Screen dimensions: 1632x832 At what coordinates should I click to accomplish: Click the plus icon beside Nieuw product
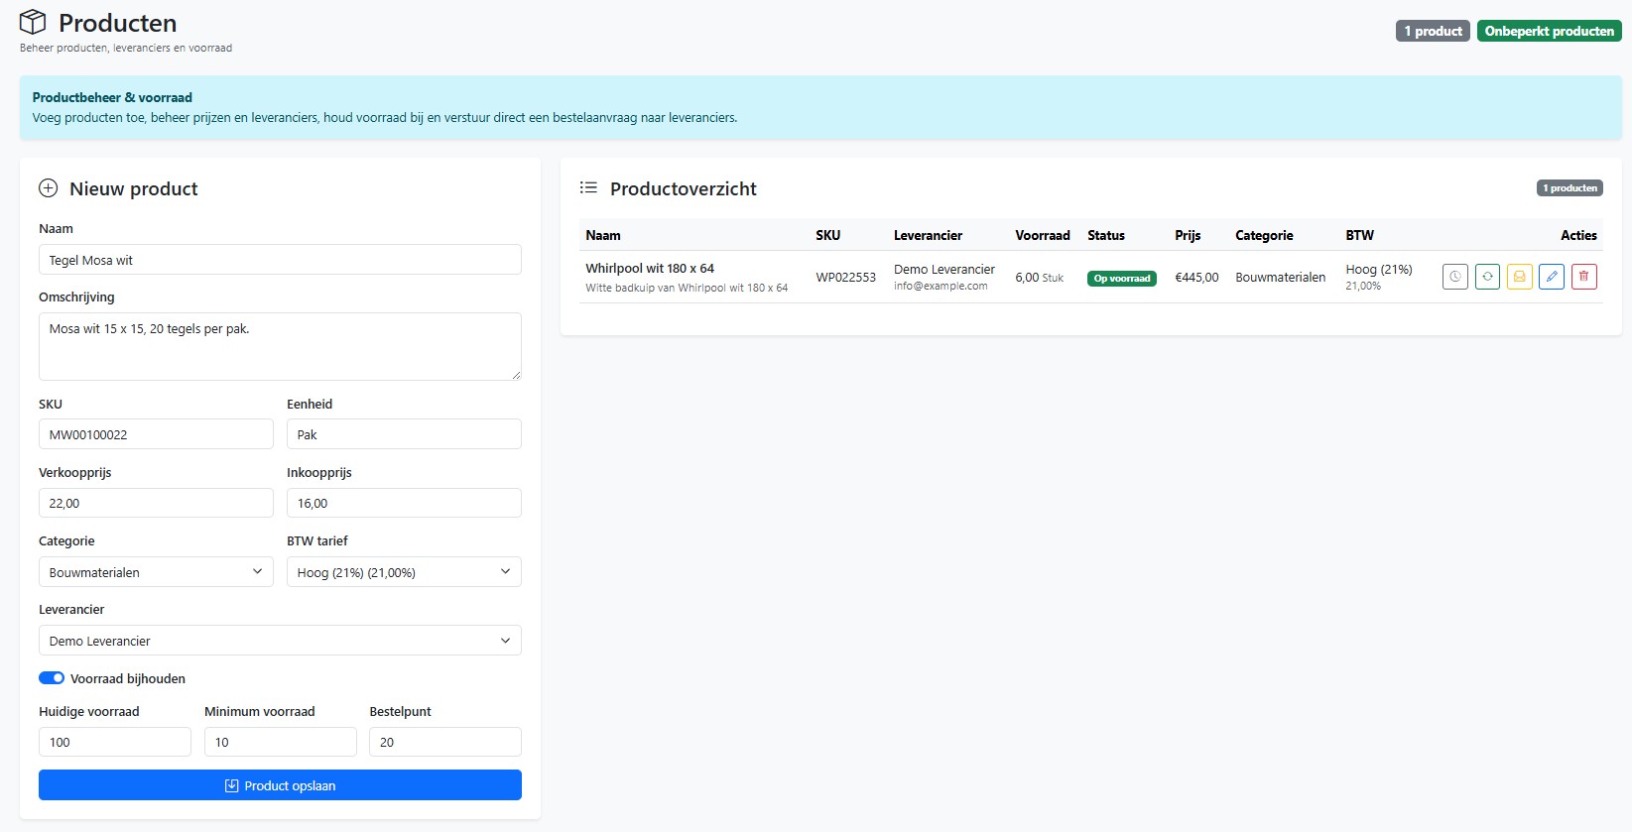coord(48,187)
